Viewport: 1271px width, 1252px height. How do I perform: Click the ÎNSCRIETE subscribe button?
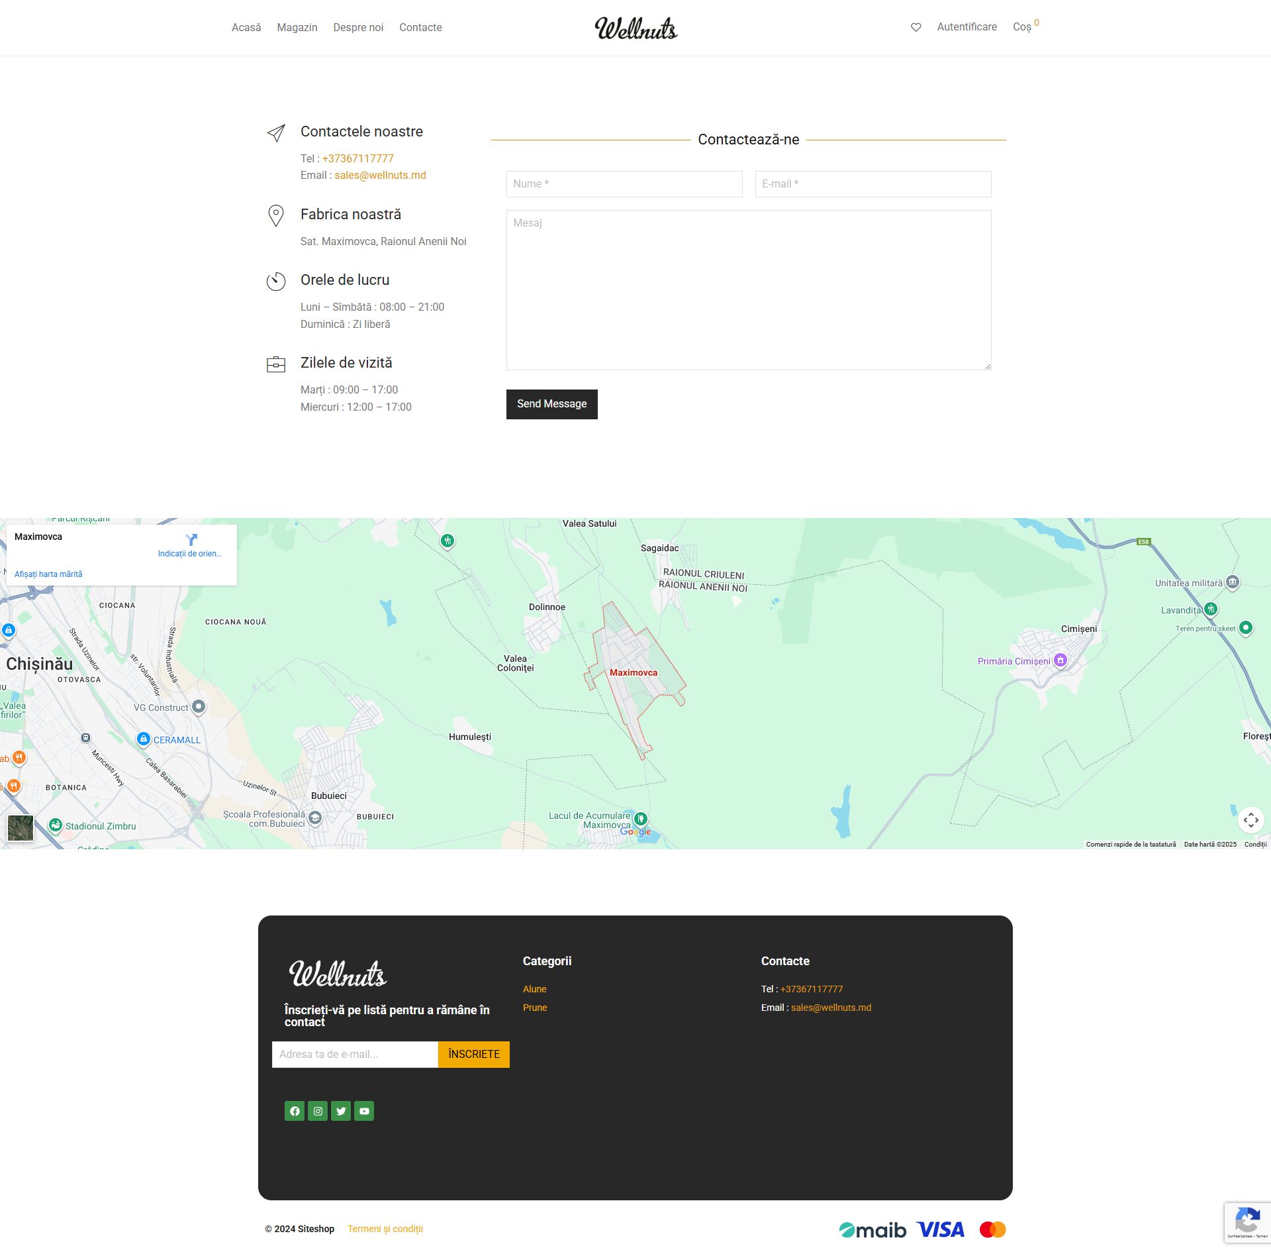click(x=474, y=1054)
